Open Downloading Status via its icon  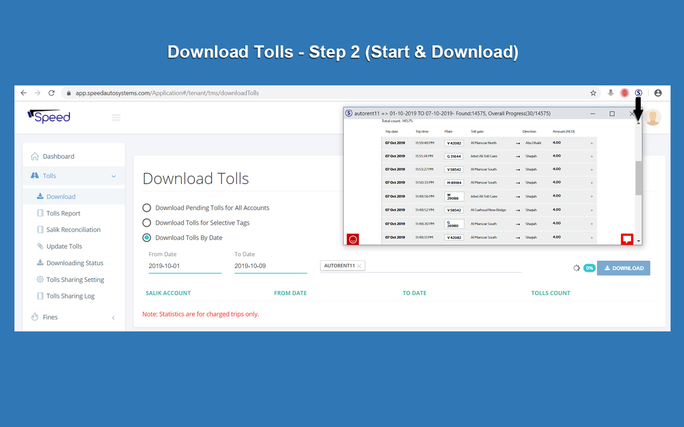40,263
